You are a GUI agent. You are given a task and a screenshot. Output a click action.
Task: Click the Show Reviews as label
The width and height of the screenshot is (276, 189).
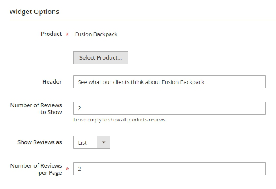[x=40, y=142]
